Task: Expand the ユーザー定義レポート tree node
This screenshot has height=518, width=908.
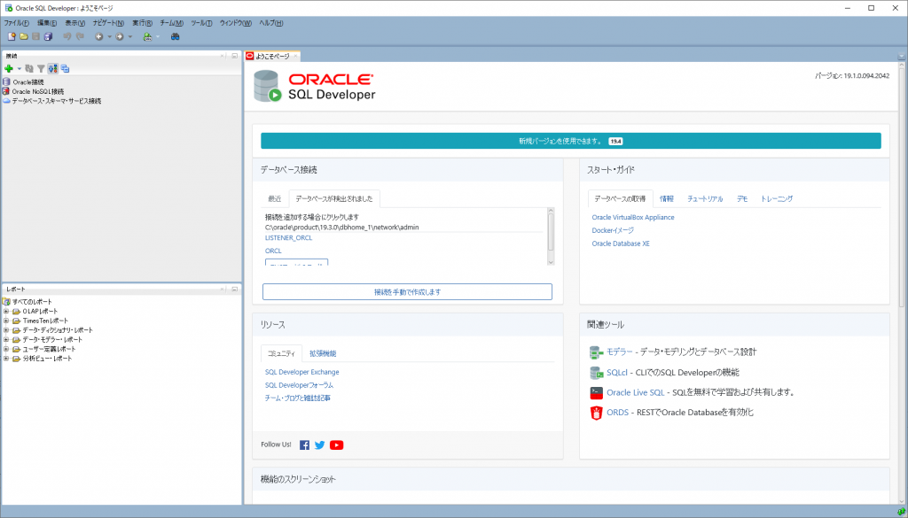Action: point(6,349)
